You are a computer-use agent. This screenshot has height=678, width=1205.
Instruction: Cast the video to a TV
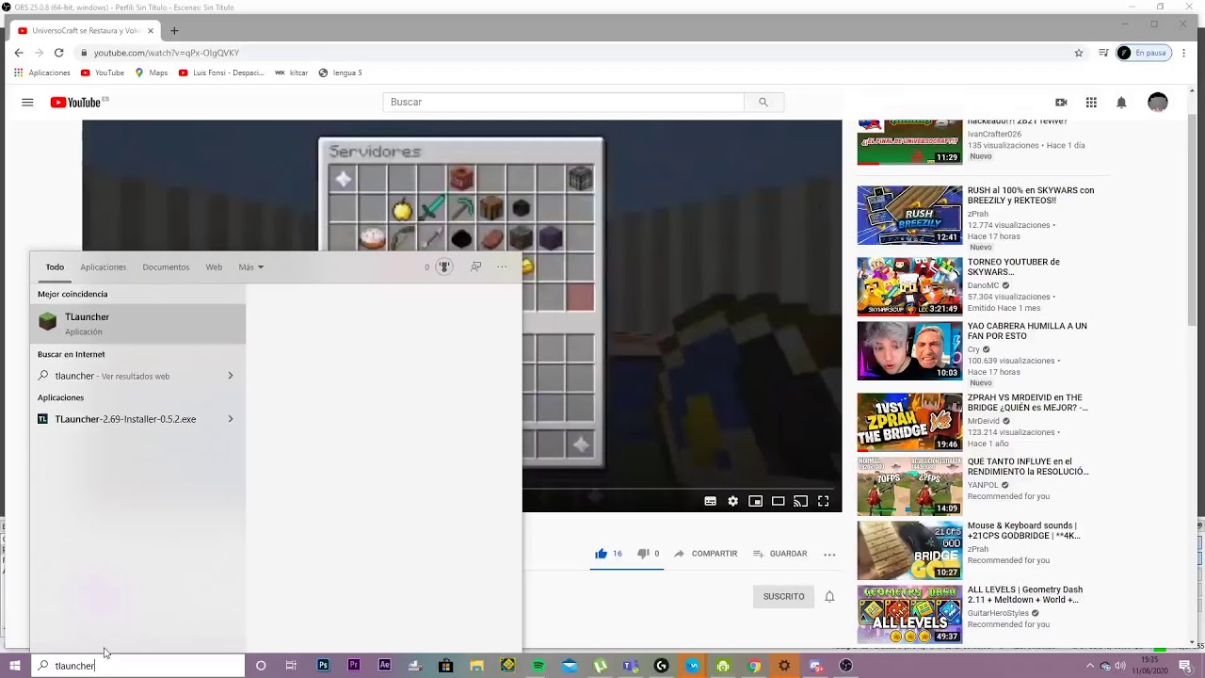pos(801,501)
